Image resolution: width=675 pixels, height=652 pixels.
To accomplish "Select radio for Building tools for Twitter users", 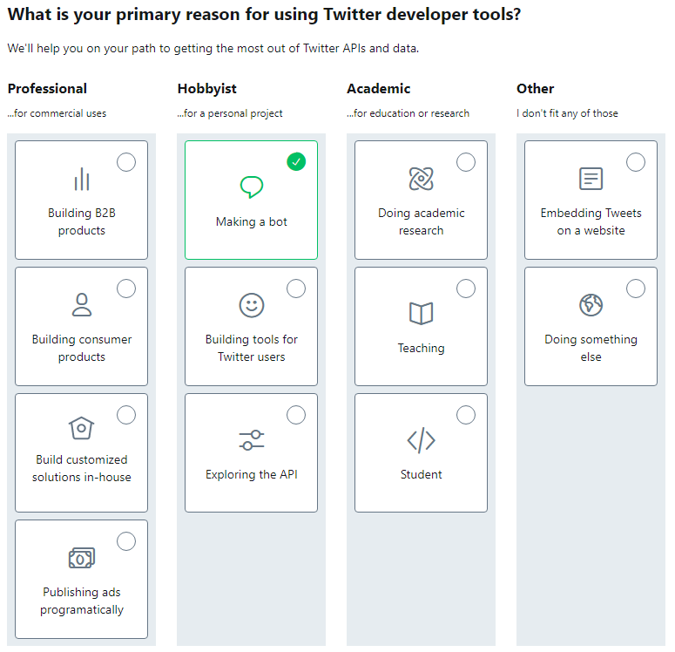I will point(296,289).
